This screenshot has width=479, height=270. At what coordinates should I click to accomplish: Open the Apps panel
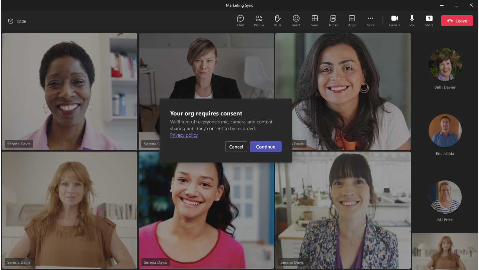click(352, 21)
